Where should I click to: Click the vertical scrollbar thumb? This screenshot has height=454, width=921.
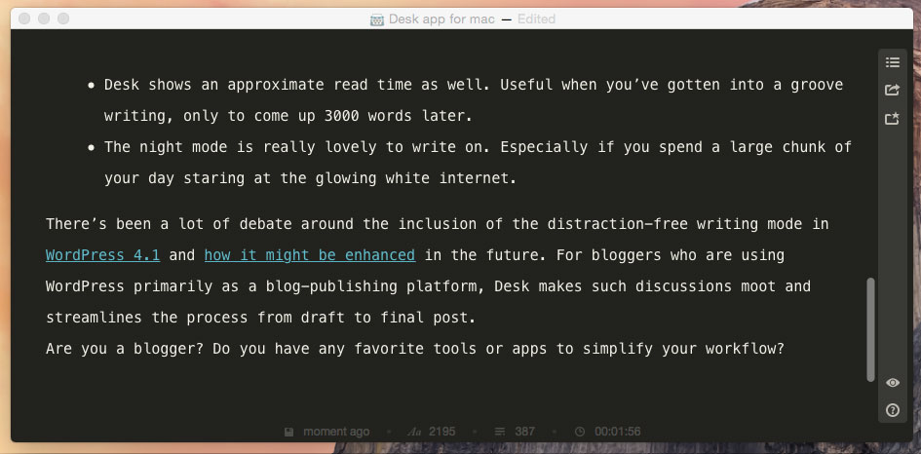tap(870, 329)
